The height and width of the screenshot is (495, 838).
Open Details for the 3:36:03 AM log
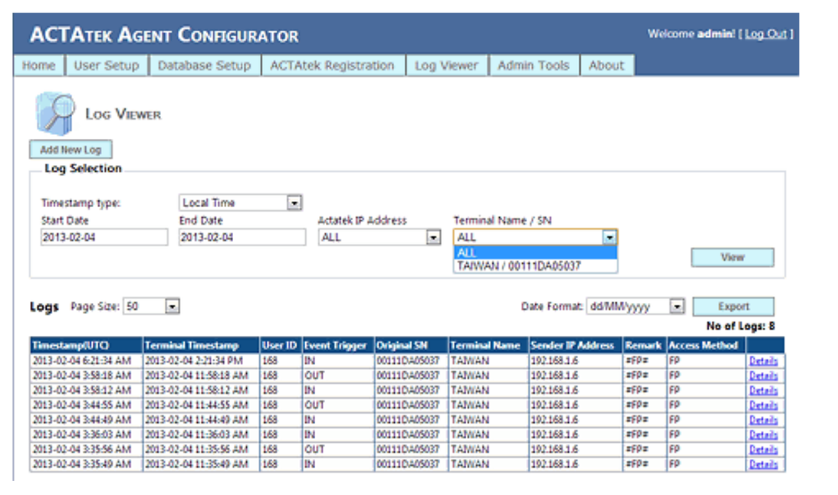coord(763,436)
